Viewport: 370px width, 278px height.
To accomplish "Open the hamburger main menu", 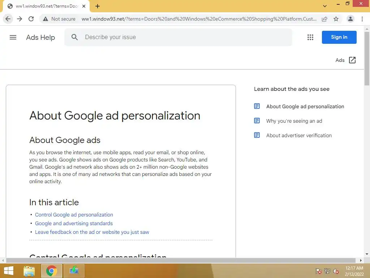I will pos(13,37).
